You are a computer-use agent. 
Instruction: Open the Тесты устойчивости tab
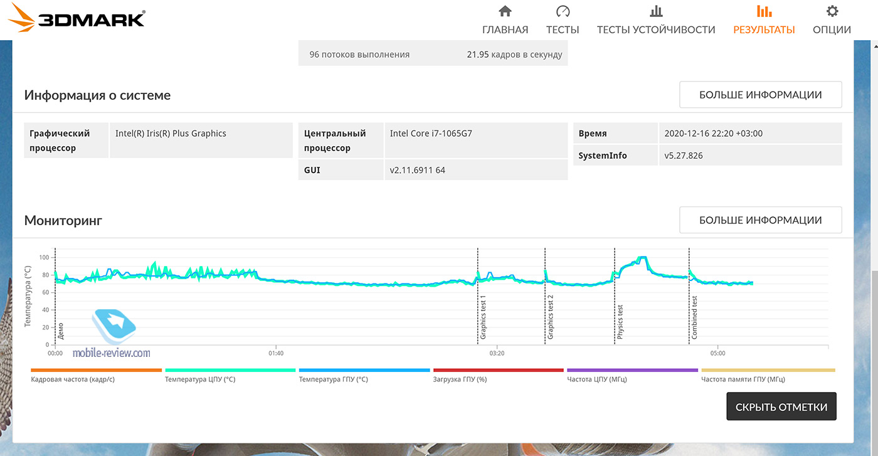click(656, 29)
